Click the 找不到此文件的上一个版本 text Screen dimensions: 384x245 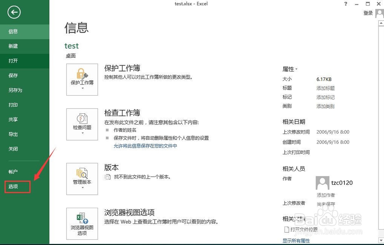click(142, 177)
